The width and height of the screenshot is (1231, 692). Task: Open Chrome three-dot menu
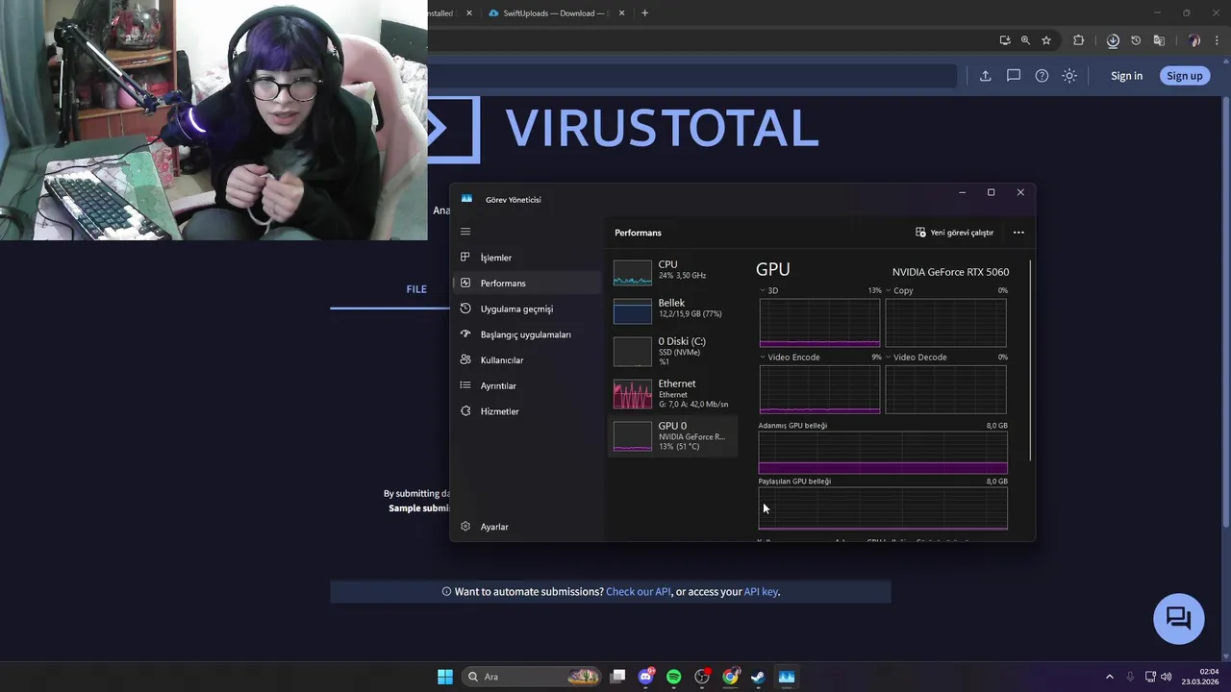1218,40
